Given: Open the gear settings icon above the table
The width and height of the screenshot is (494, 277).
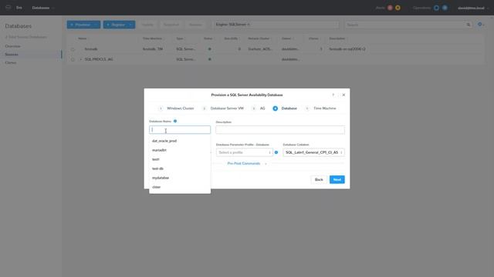Looking at the screenshot, I should coord(481,25).
